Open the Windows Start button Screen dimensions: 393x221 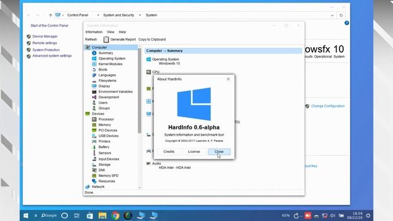click(26, 215)
